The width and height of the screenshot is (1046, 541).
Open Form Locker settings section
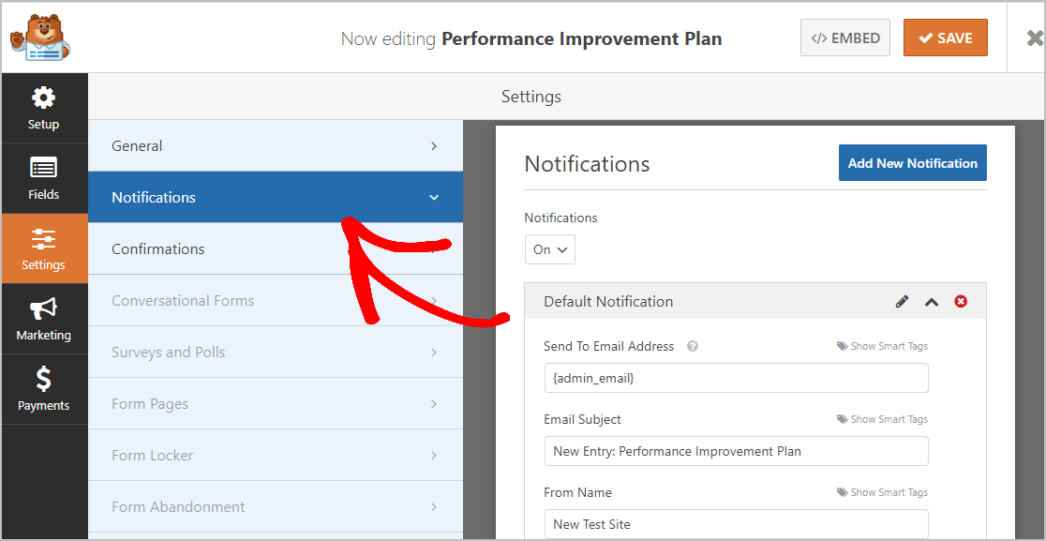(276, 455)
